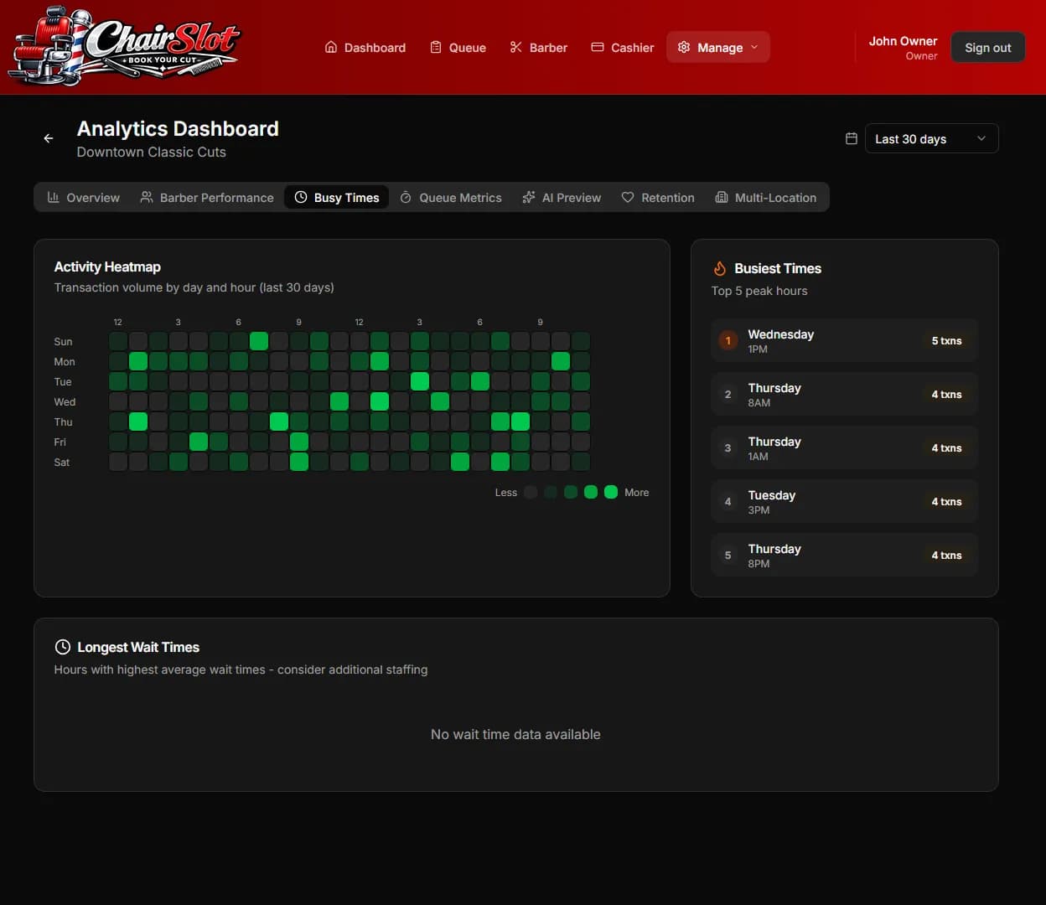Select the Cashier card icon in the navbar
The height and width of the screenshot is (905, 1046).
coord(597,47)
